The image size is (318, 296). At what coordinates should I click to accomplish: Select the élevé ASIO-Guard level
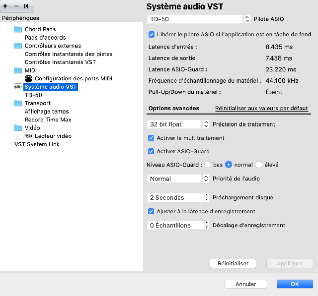click(259, 165)
